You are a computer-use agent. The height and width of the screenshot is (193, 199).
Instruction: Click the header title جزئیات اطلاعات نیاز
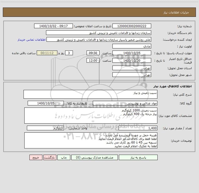pyautogui.click(x=176, y=12)
